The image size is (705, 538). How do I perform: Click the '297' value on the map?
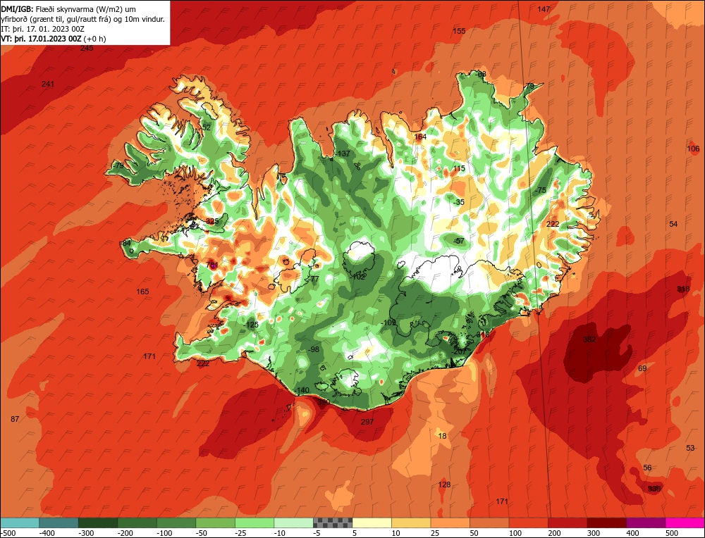[367, 422]
